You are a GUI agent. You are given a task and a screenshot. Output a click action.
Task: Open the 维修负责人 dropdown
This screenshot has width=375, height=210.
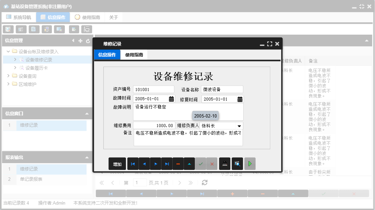click(x=240, y=125)
